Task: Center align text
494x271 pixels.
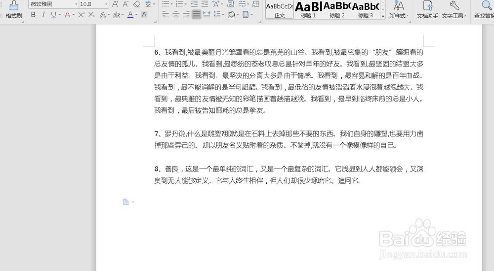Action: tap(176, 14)
